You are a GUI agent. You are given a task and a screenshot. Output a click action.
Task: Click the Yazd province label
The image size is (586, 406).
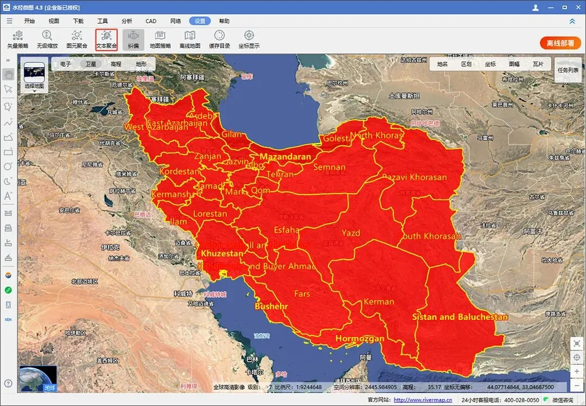coord(351,233)
